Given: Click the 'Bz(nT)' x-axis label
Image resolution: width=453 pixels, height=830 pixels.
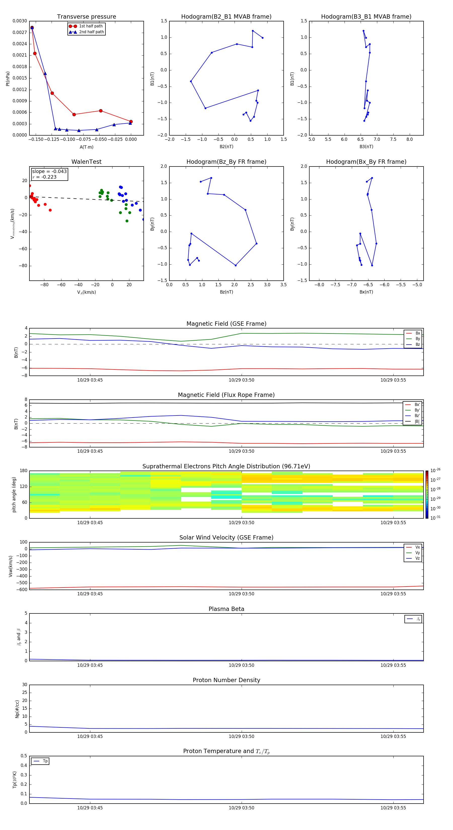Looking at the screenshot, I should coord(226,292).
